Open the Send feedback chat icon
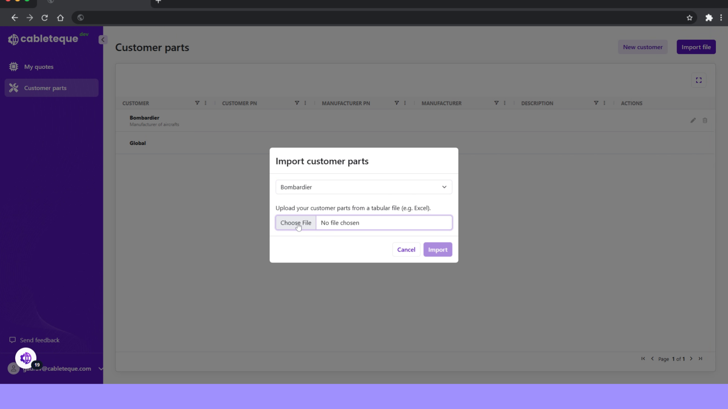The image size is (728, 409). click(13, 340)
